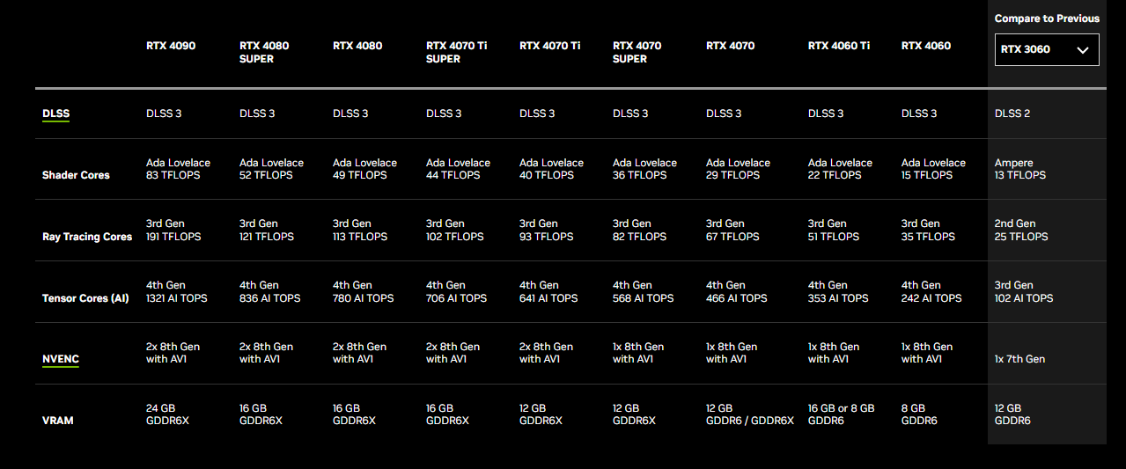
Task: Click the Ray Tracing Cores row label
Action: click(x=87, y=237)
